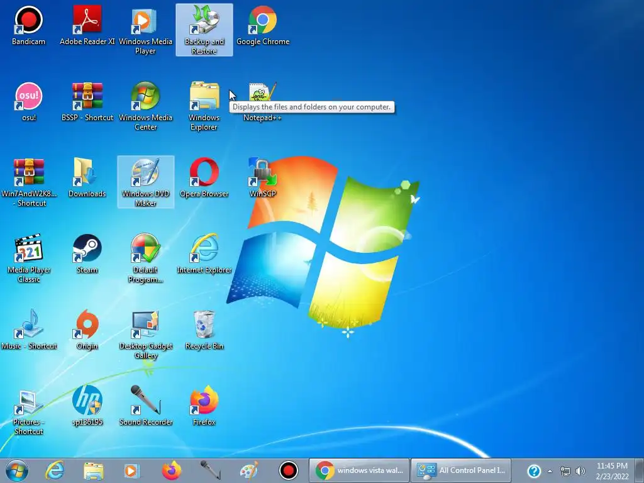Screen dimensions: 644x483
Task: Switch to the Chrome windows vista window
Action: point(359,470)
